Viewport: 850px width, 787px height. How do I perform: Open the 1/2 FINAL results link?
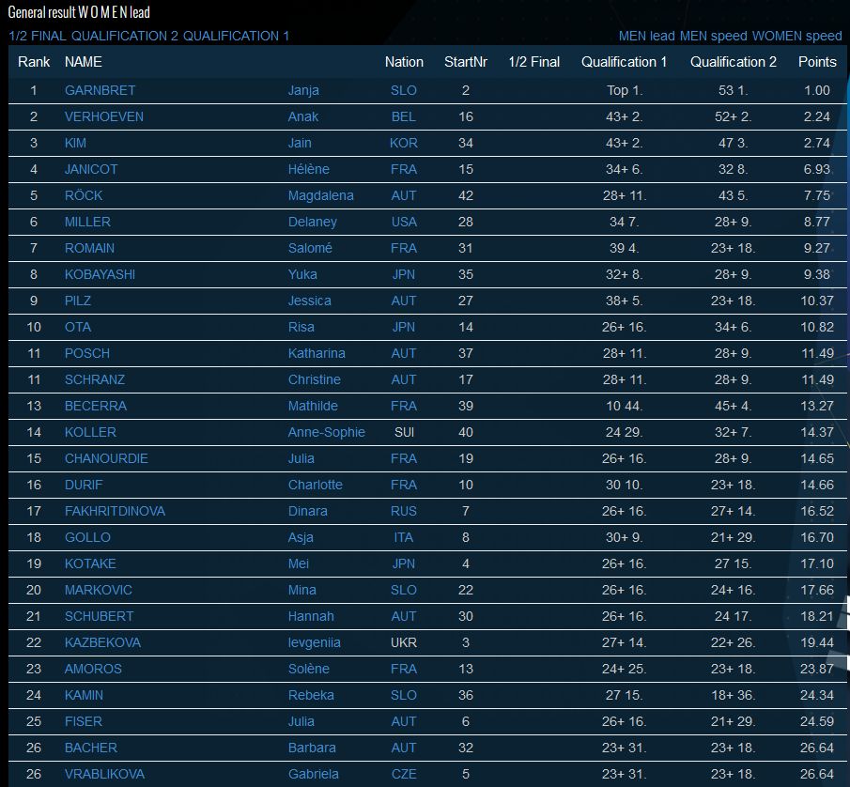pyautogui.click(x=38, y=36)
